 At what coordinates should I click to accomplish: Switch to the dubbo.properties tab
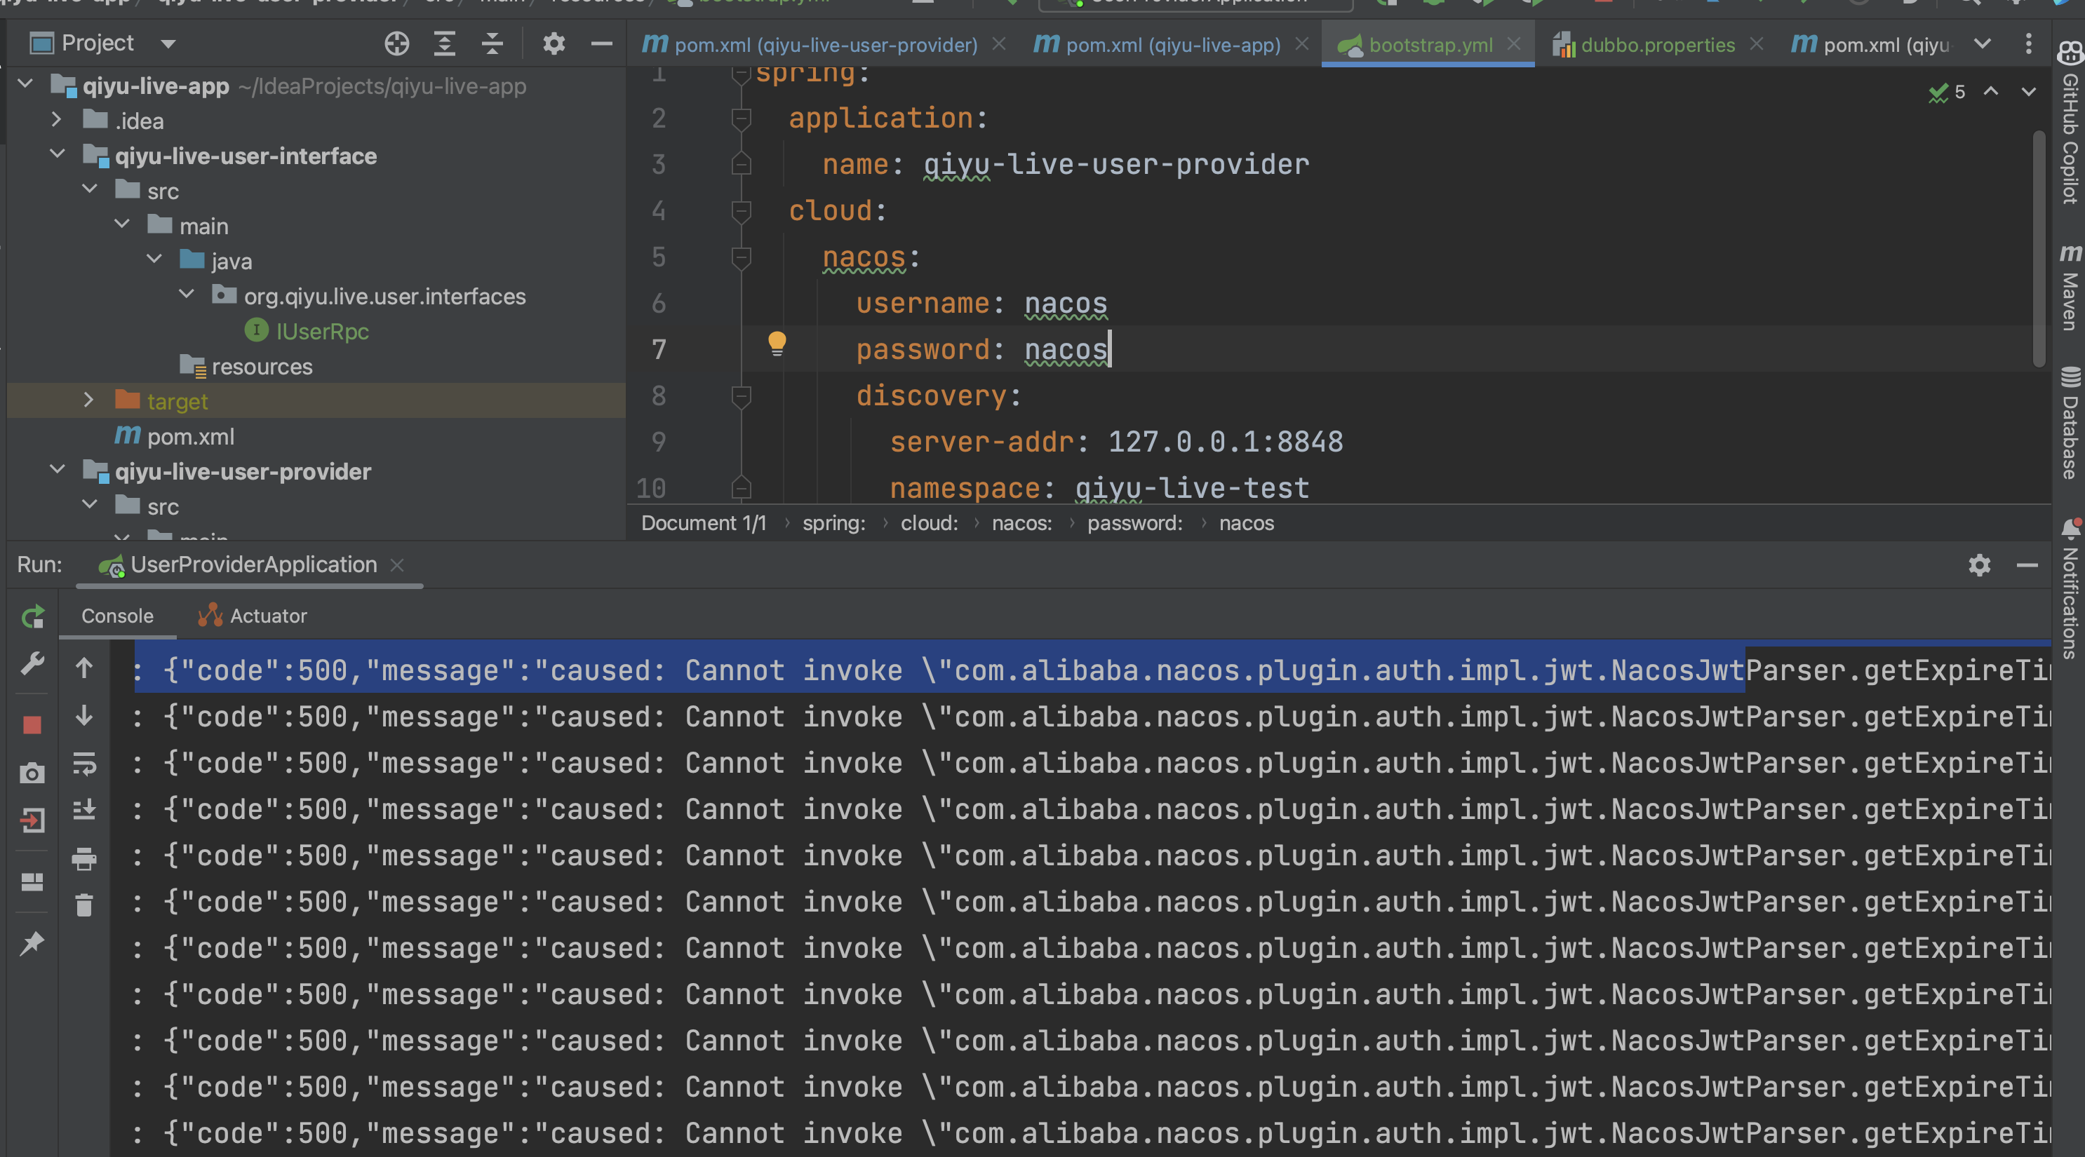click(1656, 46)
